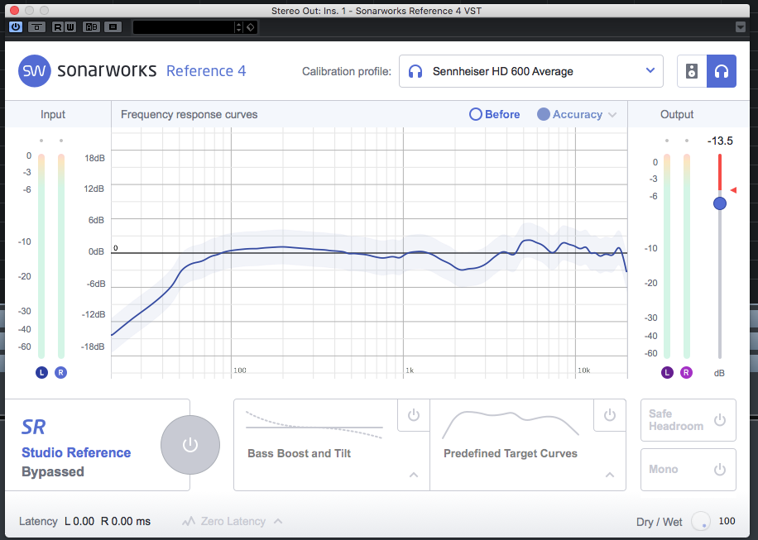Enable automation Read (R) button

(58, 27)
